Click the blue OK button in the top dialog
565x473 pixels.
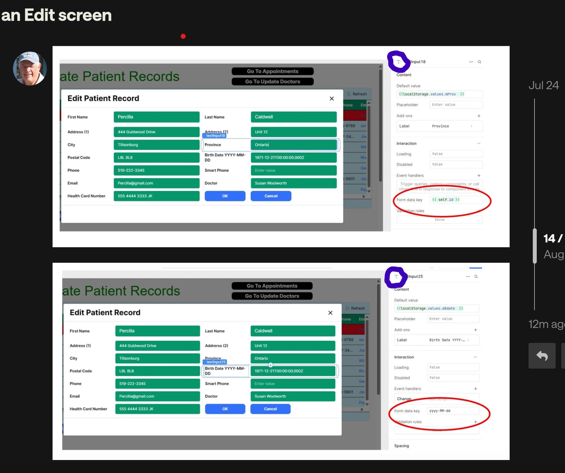pyautogui.click(x=225, y=196)
